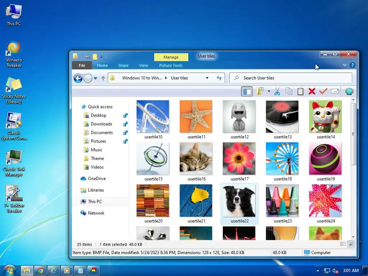The width and height of the screenshot is (368, 276).
Task: Click the file list vertical scrollbar thumb
Action: pyautogui.click(x=353, y=134)
